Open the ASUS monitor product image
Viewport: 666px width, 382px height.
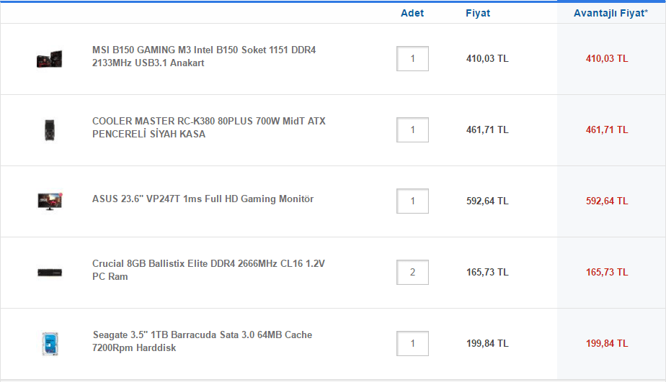point(50,201)
